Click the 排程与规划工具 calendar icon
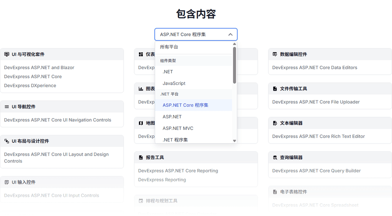Screen dimensions: 392x216 [141, 201]
